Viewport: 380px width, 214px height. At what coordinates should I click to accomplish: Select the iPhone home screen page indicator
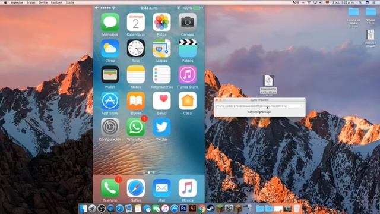tap(148, 172)
